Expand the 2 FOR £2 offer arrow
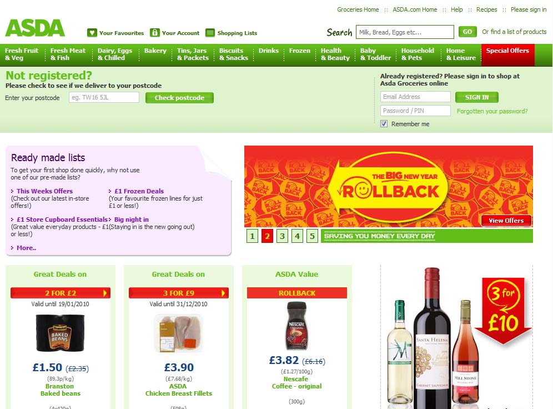The image size is (553, 409). [x=105, y=293]
